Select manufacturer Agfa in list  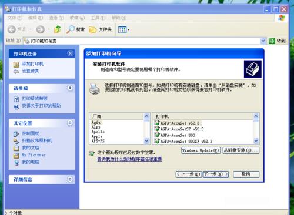96,122
